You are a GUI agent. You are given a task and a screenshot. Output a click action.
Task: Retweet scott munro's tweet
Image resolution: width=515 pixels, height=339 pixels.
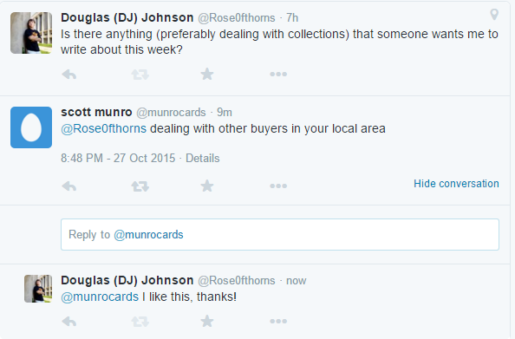tap(140, 186)
